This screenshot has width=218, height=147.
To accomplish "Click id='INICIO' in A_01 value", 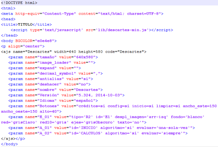I will [84, 128].
